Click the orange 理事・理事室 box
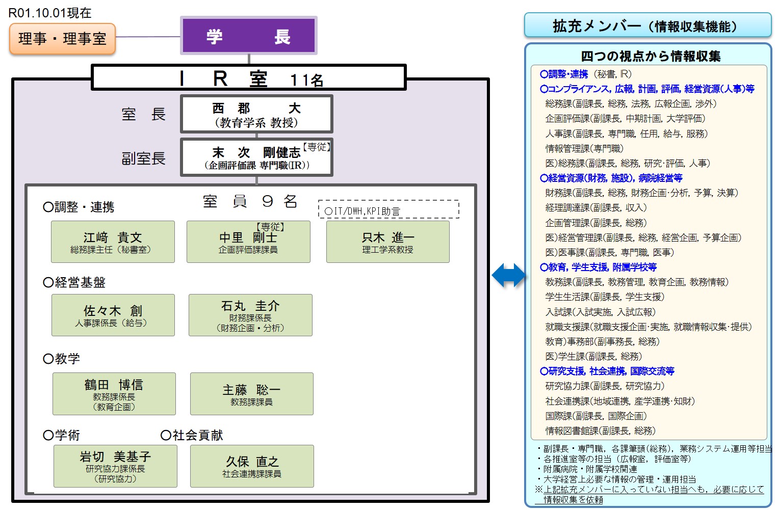The image size is (778, 510). click(x=63, y=39)
